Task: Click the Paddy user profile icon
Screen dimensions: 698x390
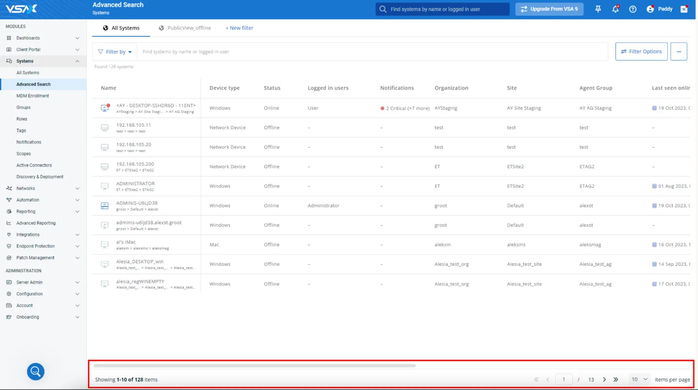Action: coord(650,9)
